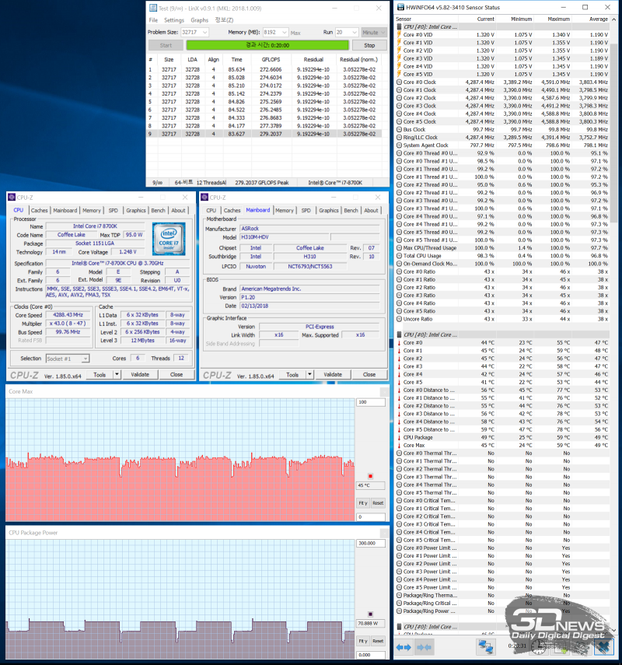
Task: Click the LinX title bar app icon
Action: tap(153, 8)
